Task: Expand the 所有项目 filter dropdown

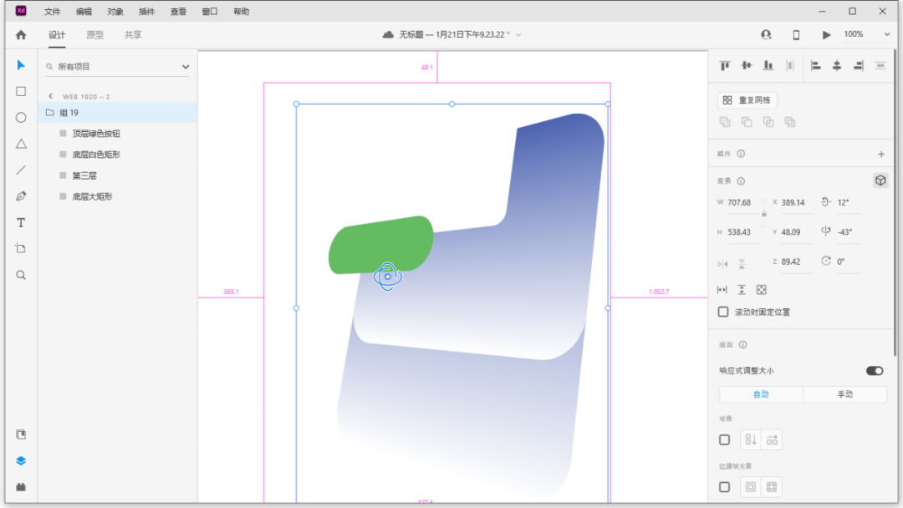Action: 186,67
